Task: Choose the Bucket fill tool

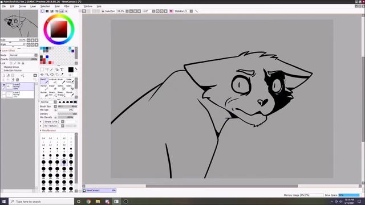Action: (44, 94)
